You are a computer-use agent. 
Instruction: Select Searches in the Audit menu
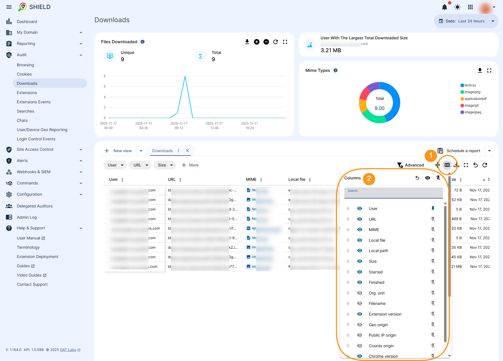pyautogui.click(x=26, y=111)
